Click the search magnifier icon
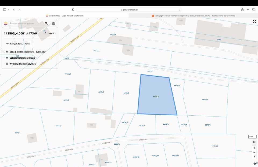 tap(46, 24)
